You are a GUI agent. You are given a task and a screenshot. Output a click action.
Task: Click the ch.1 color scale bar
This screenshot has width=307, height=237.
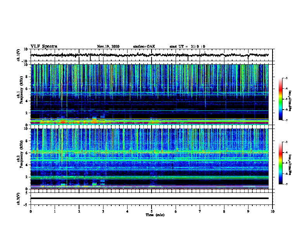281,99
